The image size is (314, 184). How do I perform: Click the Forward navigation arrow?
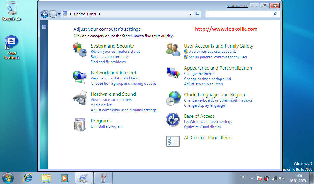click(x=53, y=14)
